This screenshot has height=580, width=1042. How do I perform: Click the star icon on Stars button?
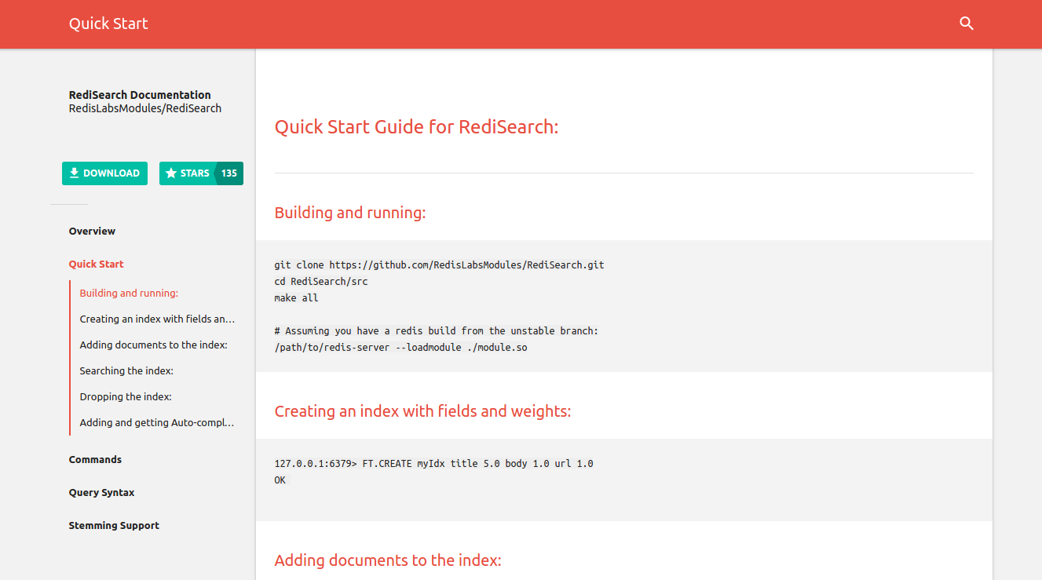(171, 173)
